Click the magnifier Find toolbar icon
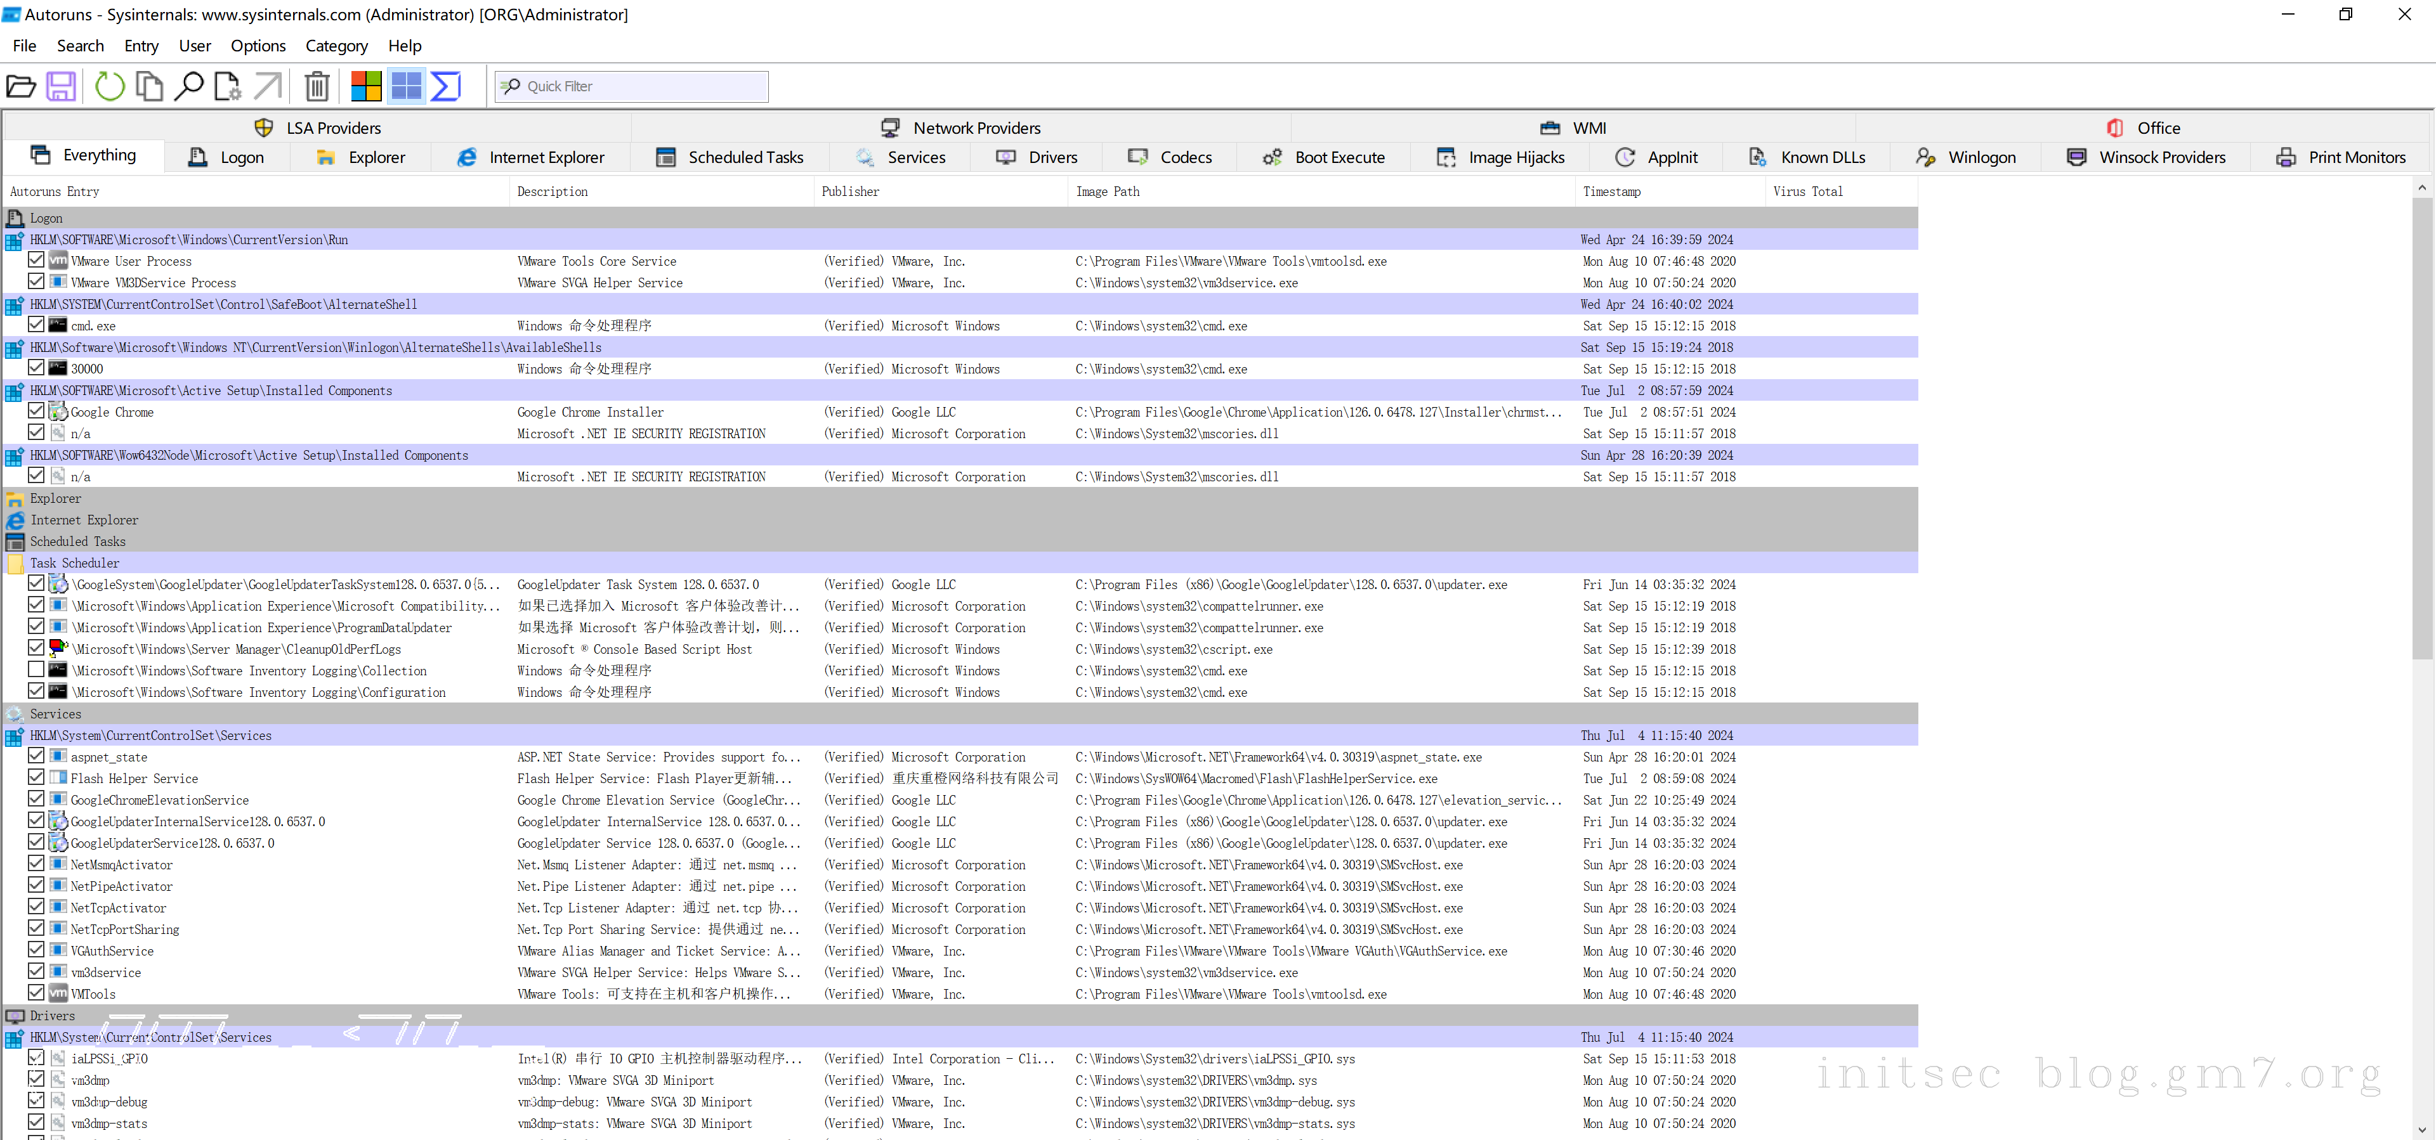This screenshot has width=2436, height=1140. (x=189, y=86)
